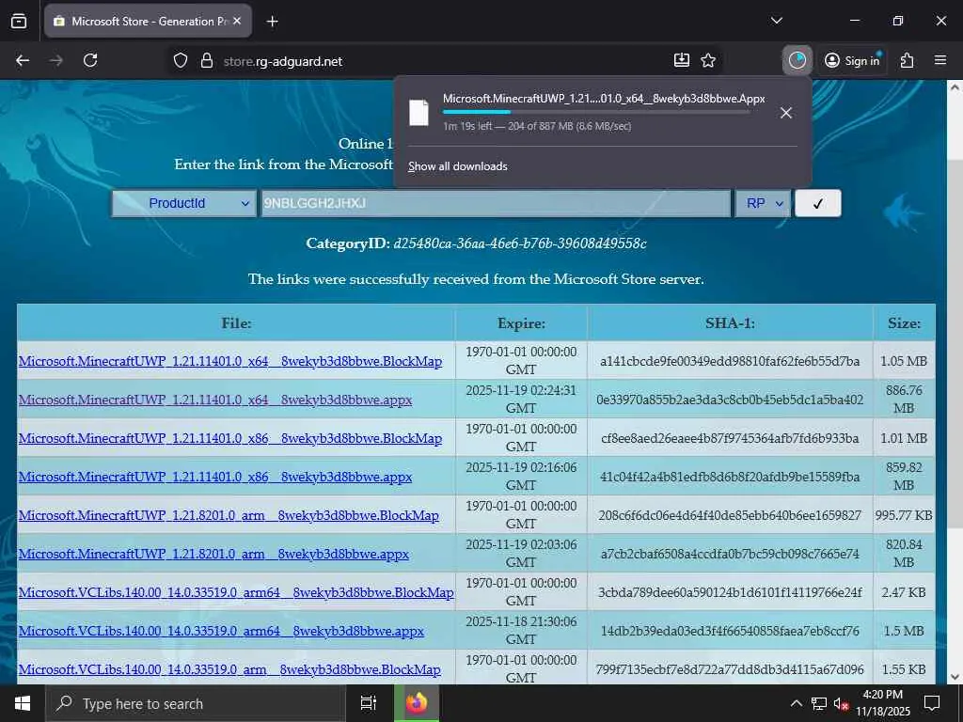Image resolution: width=963 pixels, height=722 pixels.
Task: Click the 859.82 MB size cell
Action: coord(904,477)
